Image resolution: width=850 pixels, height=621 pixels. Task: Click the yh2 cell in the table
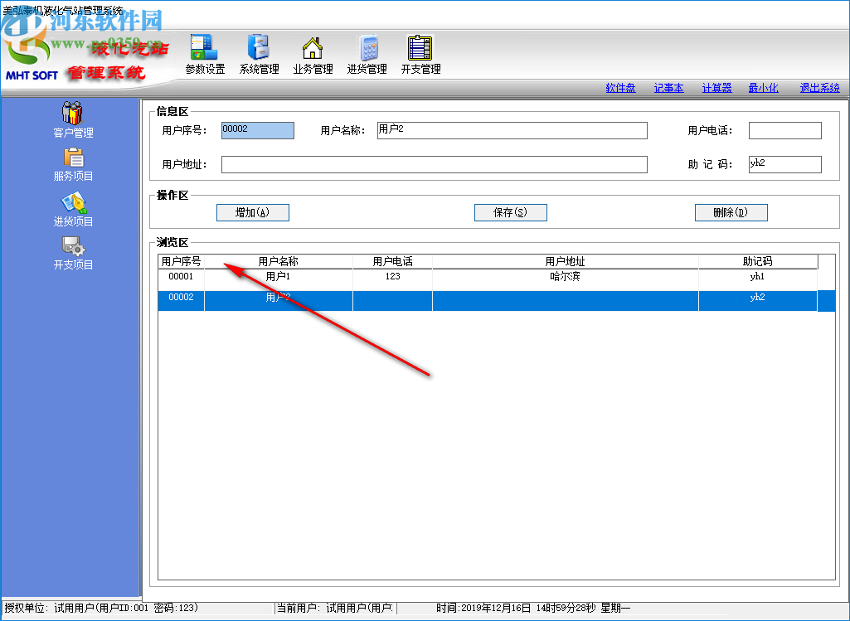(x=758, y=301)
